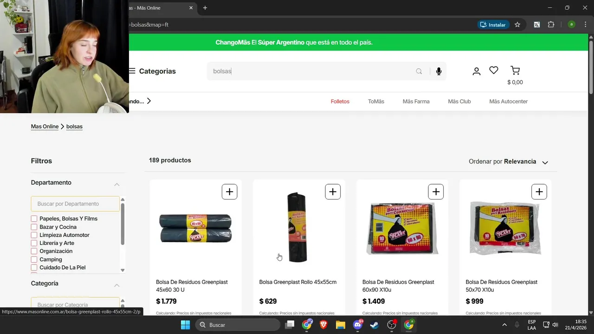Image resolution: width=594 pixels, height=334 pixels.
Task: Open Bolsa De Residuos Greenplast 60x90 X10u title
Action: (398, 286)
